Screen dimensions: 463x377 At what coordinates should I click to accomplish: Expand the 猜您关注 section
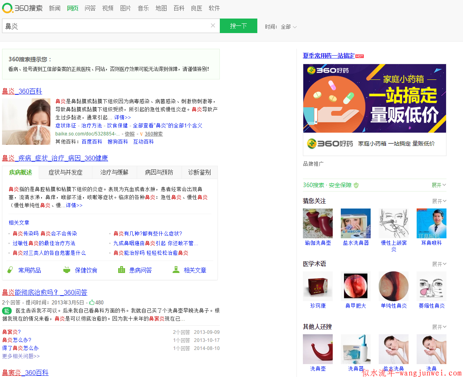439,201
